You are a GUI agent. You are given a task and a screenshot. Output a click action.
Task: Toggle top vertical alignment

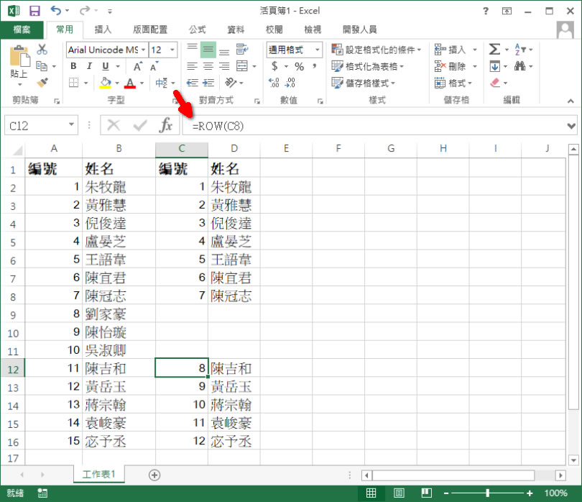(x=192, y=47)
